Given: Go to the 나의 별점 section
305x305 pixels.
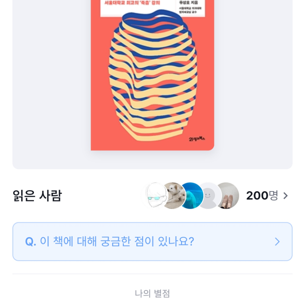Looking at the screenshot, I should 153,293.
